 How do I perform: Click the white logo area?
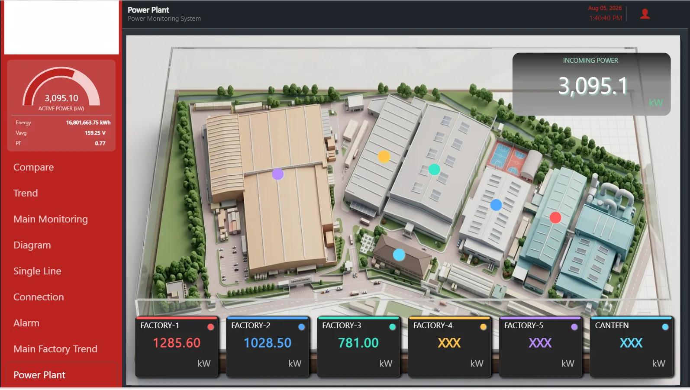pyautogui.click(x=61, y=27)
